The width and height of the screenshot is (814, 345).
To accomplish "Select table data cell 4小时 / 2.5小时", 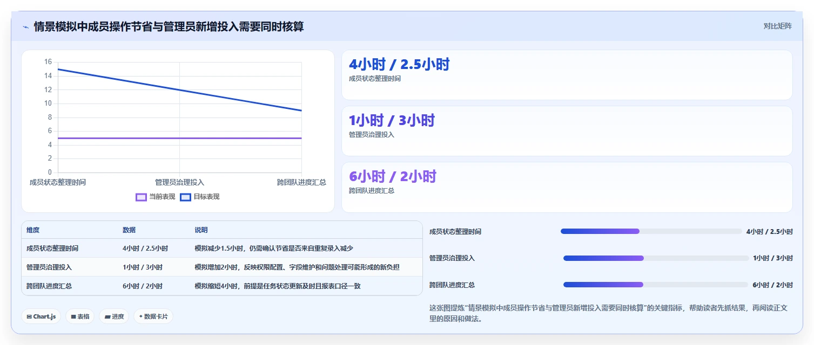I will [145, 249].
